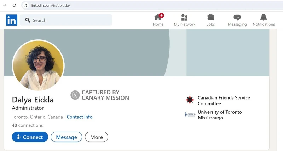Image resolution: width=283 pixels, height=151 pixels.
Task: Click the Administrator headline text
Action: 28,108
